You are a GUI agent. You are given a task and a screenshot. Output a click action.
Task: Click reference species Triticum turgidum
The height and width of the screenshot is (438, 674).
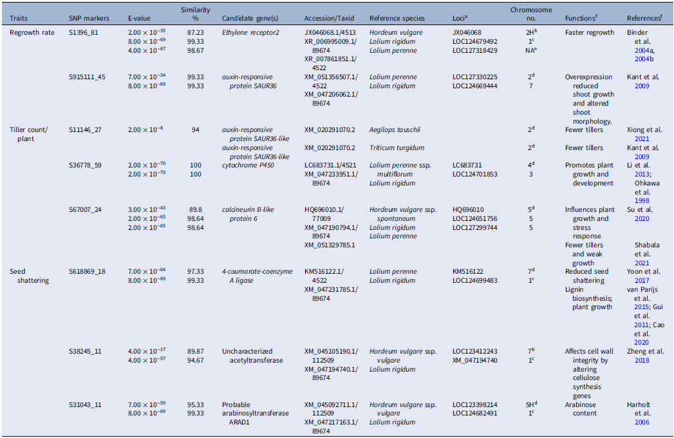pos(397,148)
